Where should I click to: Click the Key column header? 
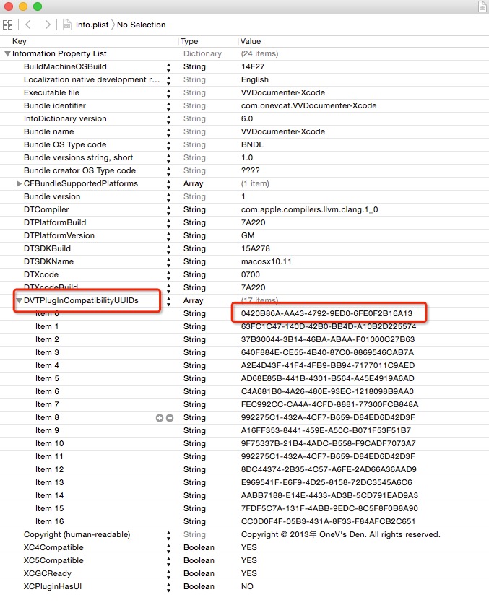20,41
